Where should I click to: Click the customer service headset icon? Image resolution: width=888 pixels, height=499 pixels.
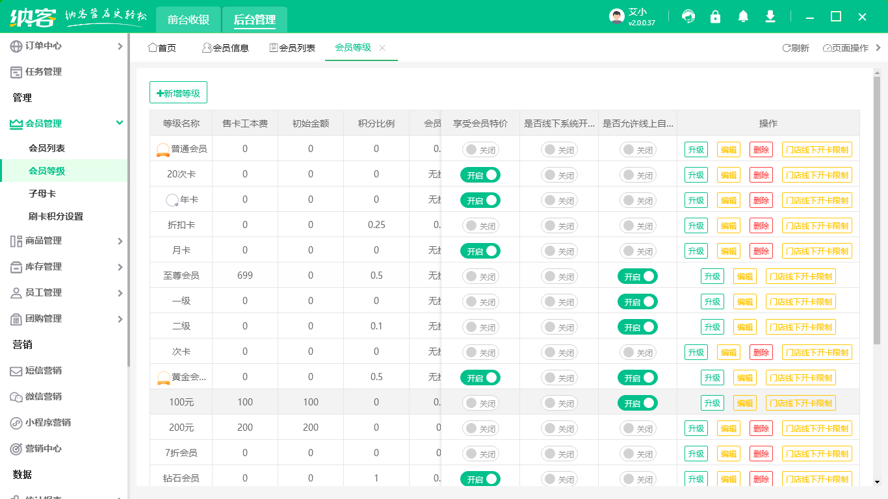tap(688, 17)
